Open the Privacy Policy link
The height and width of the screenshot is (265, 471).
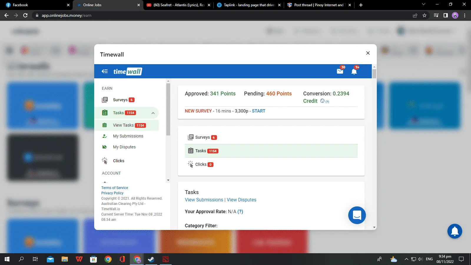tap(112, 193)
